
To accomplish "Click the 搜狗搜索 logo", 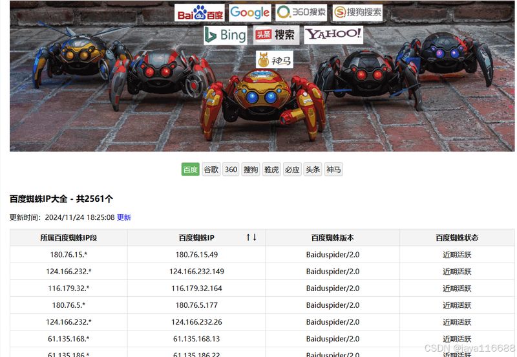I will click(x=357, y=12).
